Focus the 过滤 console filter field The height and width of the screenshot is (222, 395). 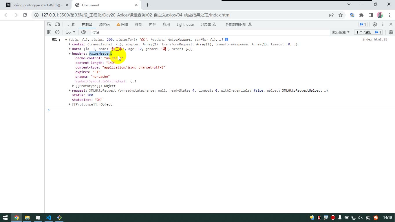tap(210, 32)
